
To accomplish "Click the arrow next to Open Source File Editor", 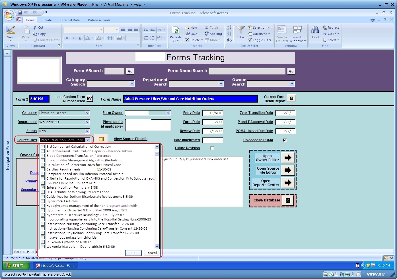I will pos(288,170).
